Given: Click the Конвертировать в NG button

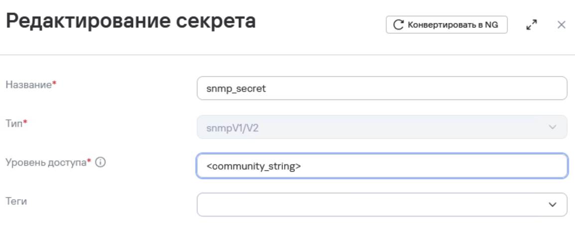Looking at the screenshot, I should point(446,24).
